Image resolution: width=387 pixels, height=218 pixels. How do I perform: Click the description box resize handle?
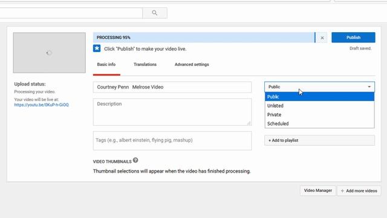(249, 123)
